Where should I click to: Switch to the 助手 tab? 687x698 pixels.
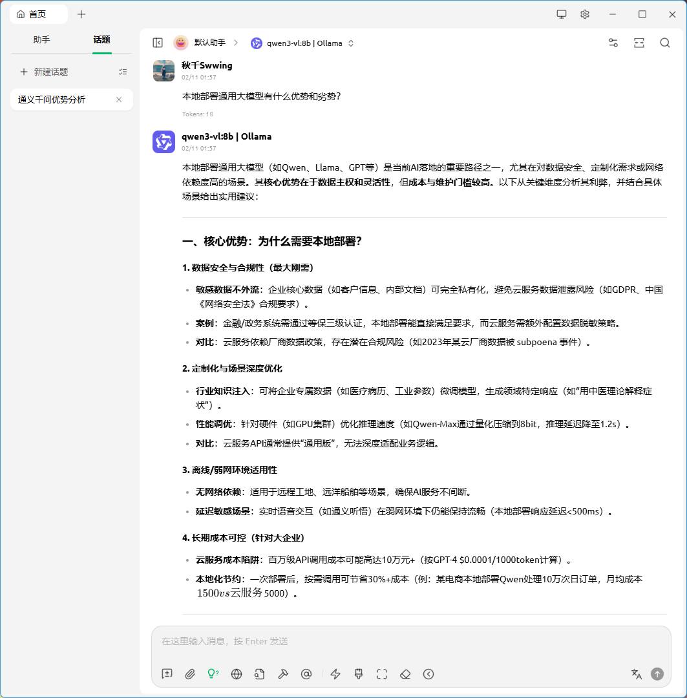41,39
